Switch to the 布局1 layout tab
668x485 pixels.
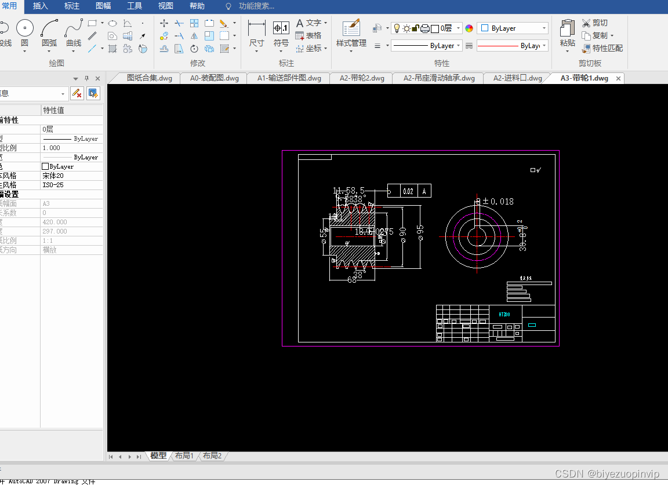coord(184,456)
